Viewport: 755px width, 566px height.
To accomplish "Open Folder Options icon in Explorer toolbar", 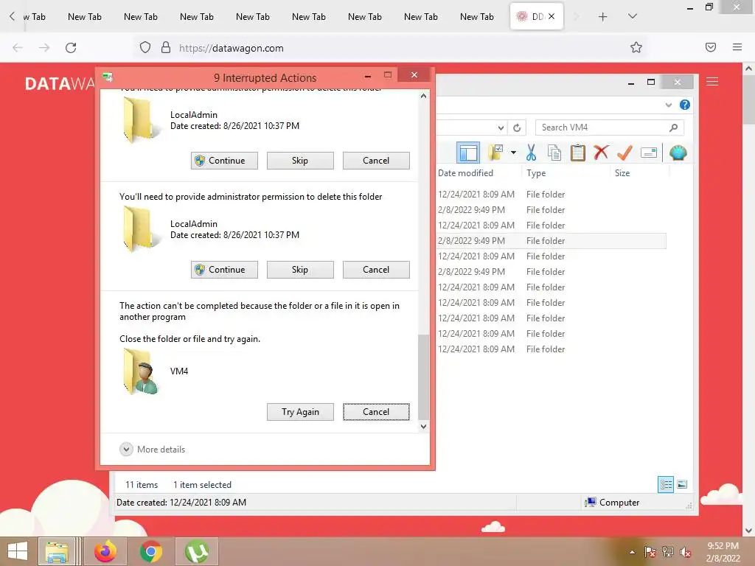I will (495, 153).
